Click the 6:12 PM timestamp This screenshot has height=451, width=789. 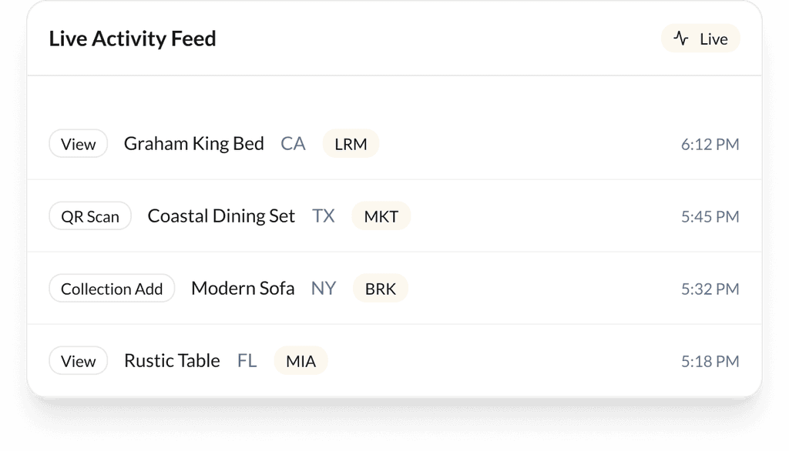click(710, 144)
